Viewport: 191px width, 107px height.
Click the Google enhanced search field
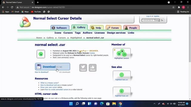point(151,20)
